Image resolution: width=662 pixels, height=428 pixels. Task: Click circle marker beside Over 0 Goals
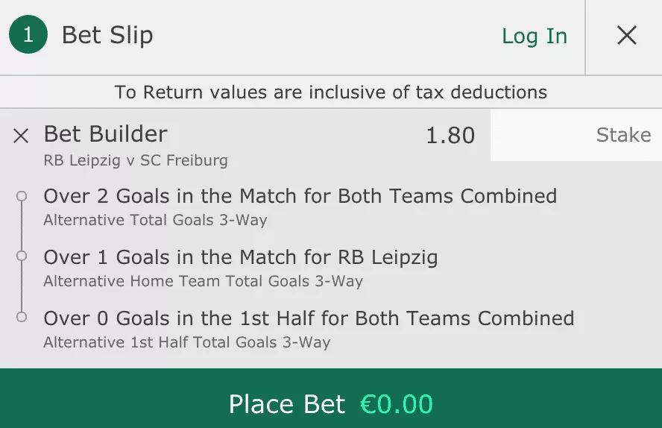click(x=22, y=317)
